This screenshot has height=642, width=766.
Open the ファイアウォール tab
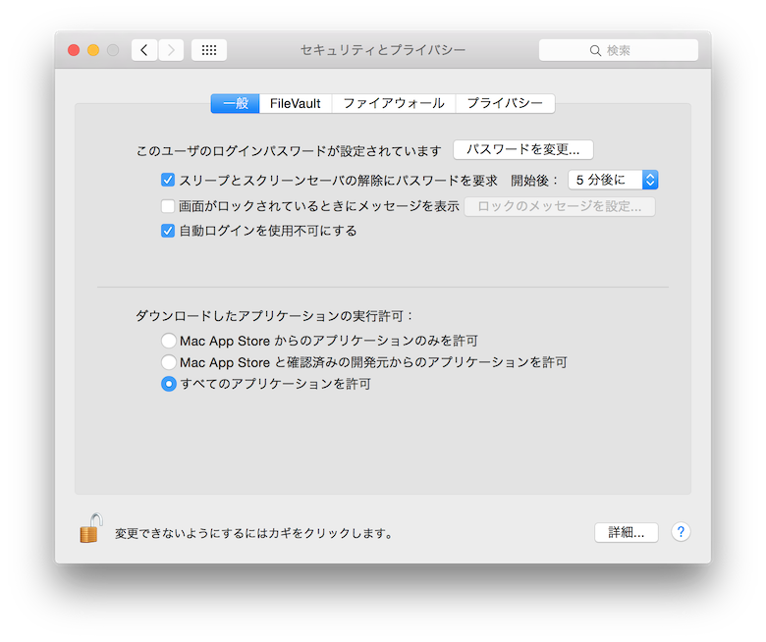(x=394, y=103)
